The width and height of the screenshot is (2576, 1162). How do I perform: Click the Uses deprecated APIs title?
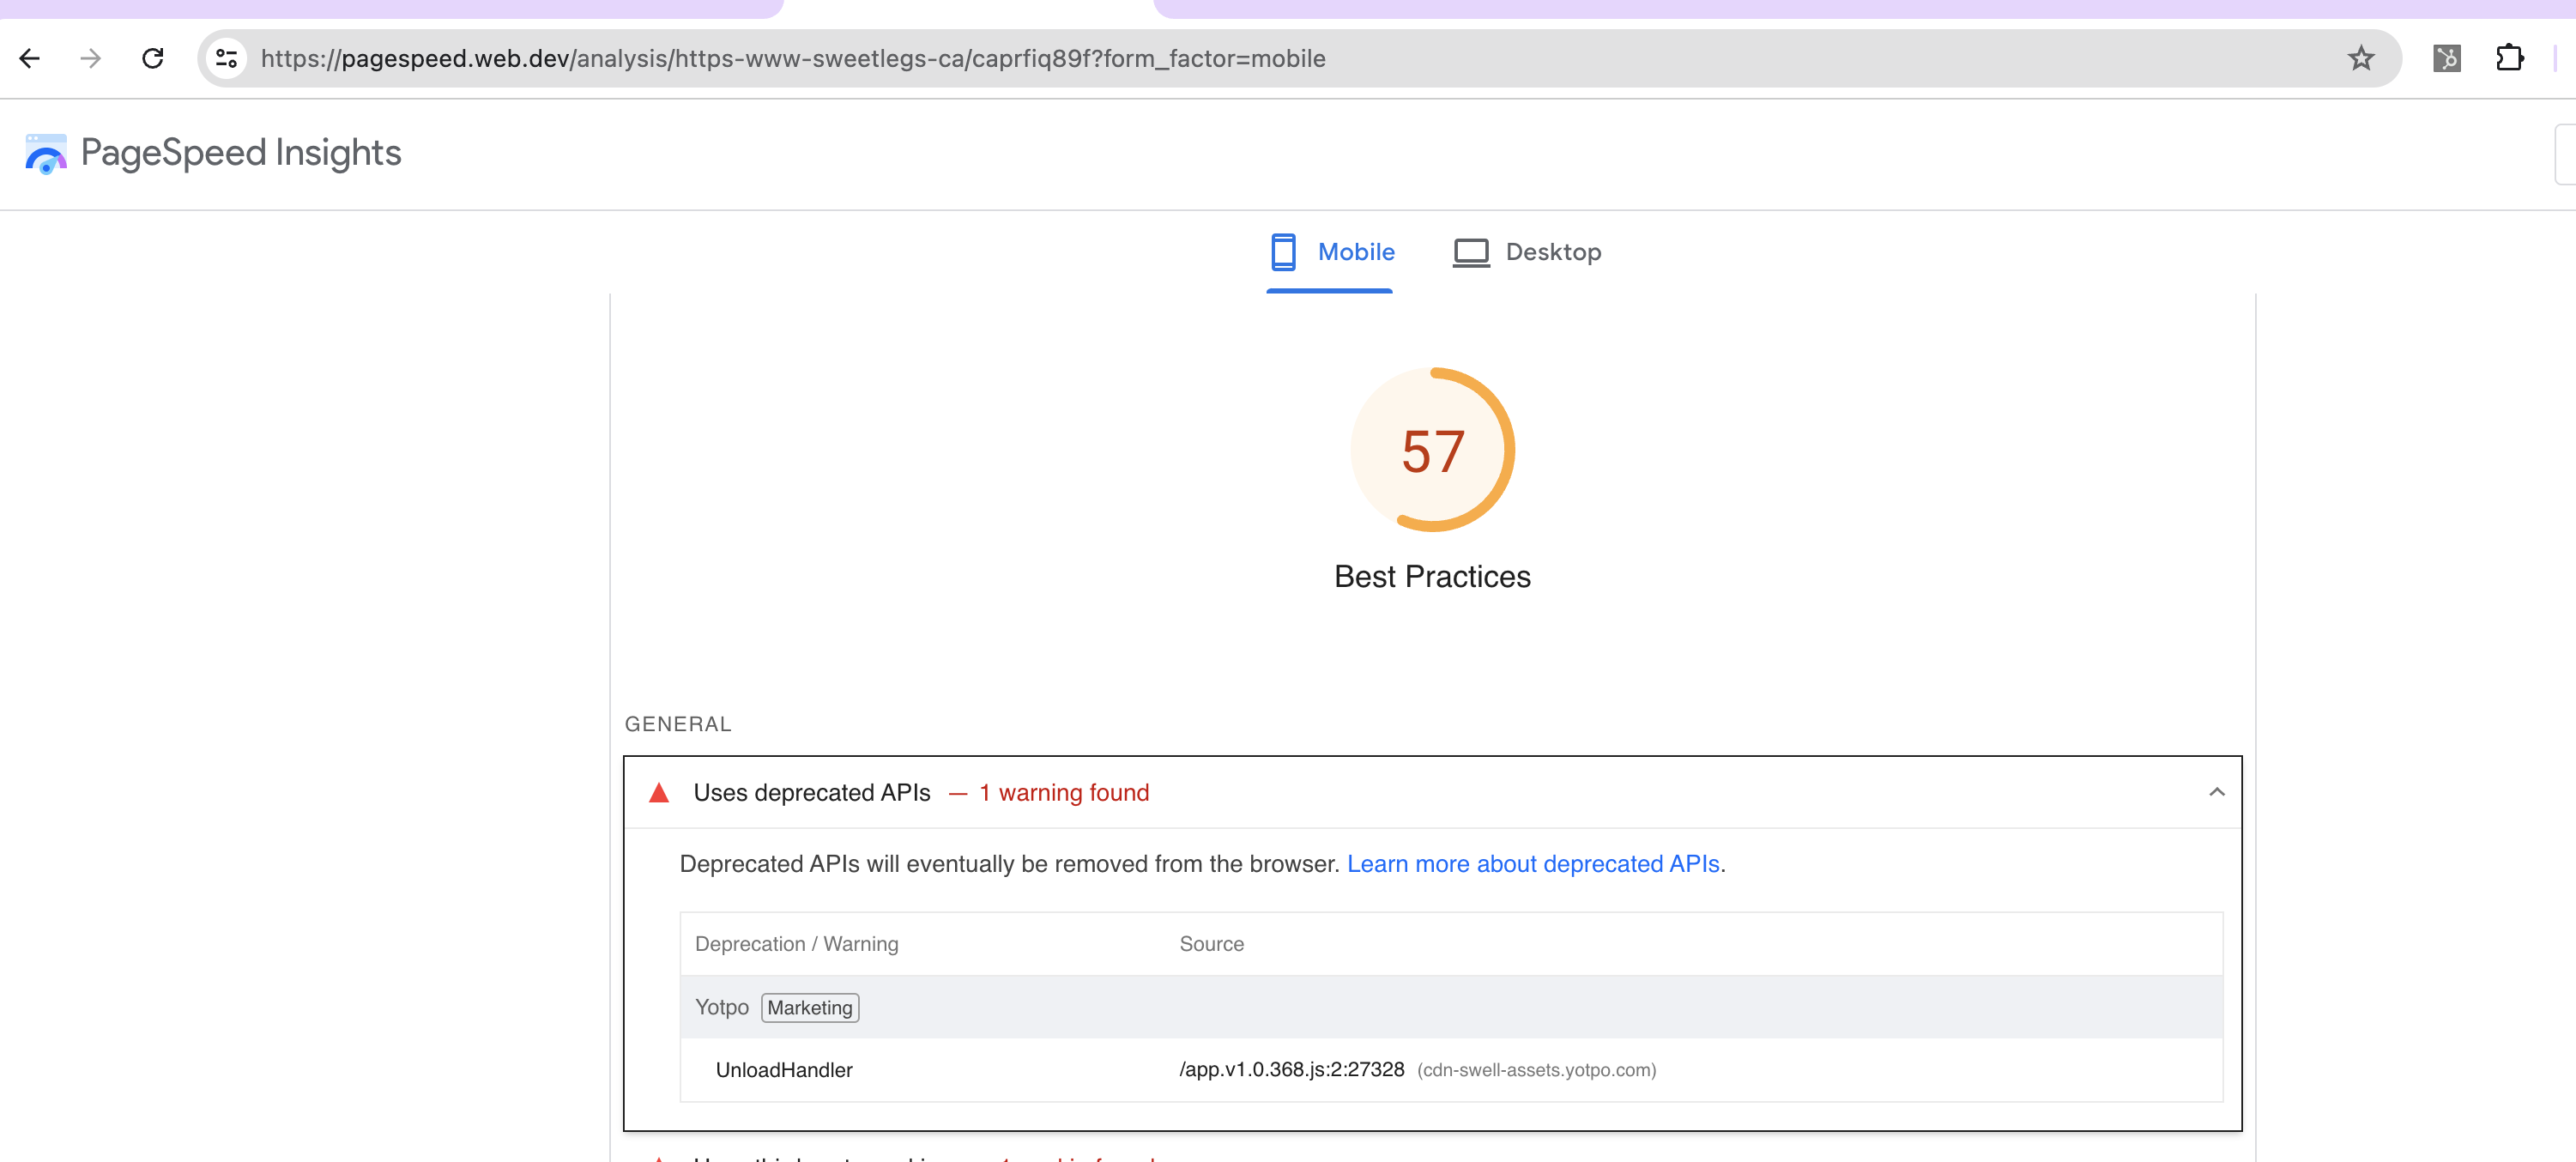tap(812, 793)
